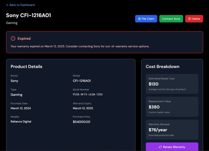Click the Purchase Price $54000.00
The height and width of the screenshot is (151, 209).
(81, 122)
